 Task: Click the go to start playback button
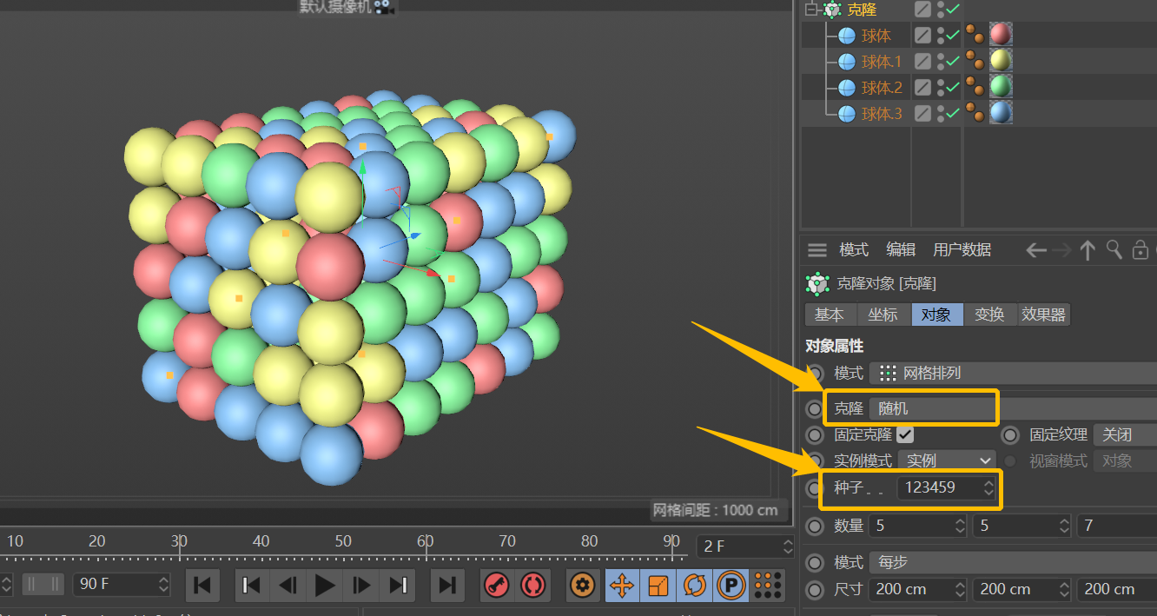202,585
